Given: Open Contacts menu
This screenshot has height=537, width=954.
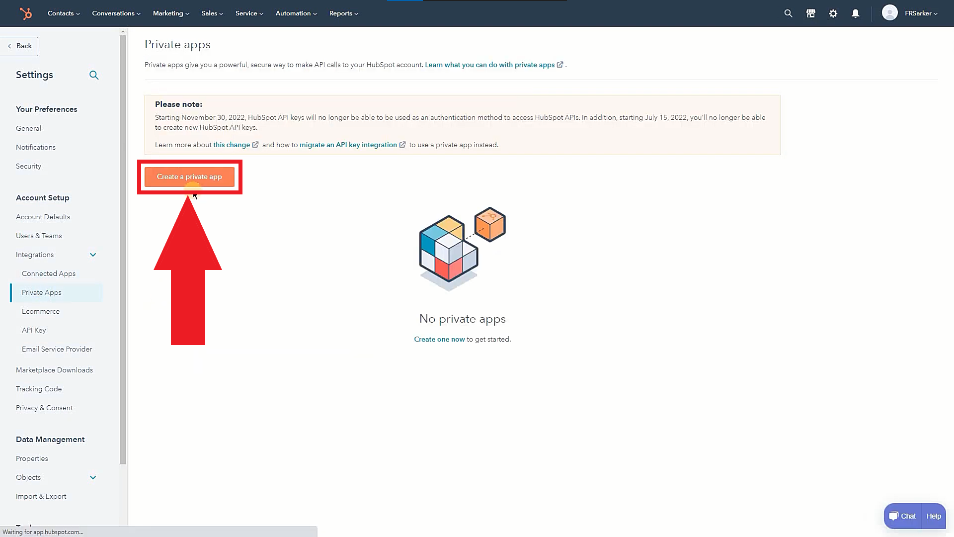Looking at the screenshot, I should (x=64, y=13).
